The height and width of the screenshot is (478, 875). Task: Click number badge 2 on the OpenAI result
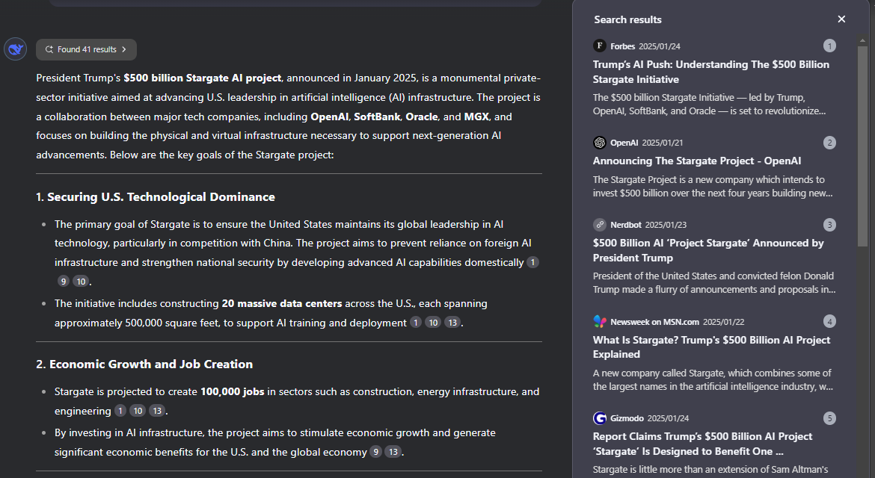[830, 143]
